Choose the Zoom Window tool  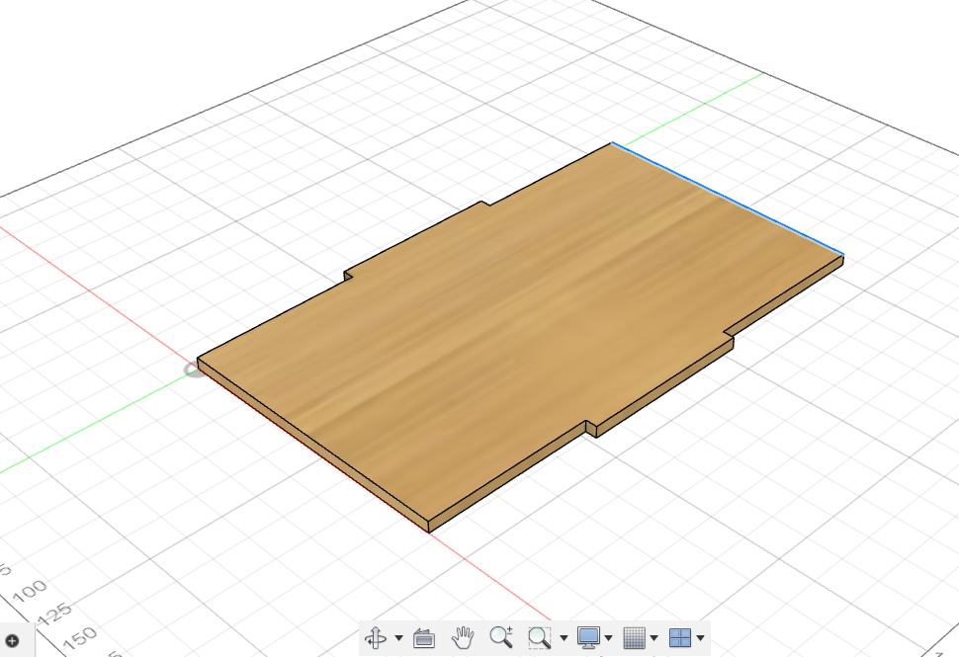click(x=540, y=637)
